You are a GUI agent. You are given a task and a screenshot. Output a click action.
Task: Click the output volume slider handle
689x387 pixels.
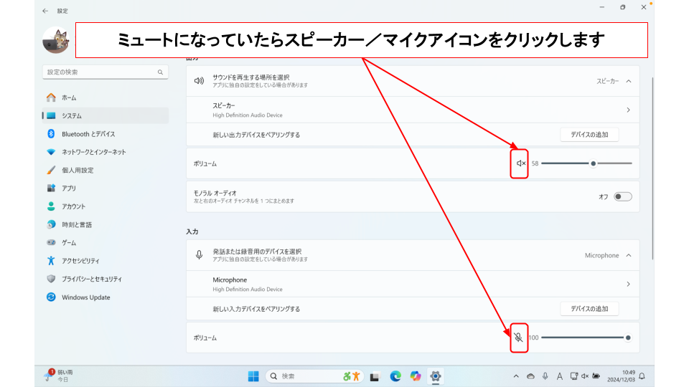(593, 163)
